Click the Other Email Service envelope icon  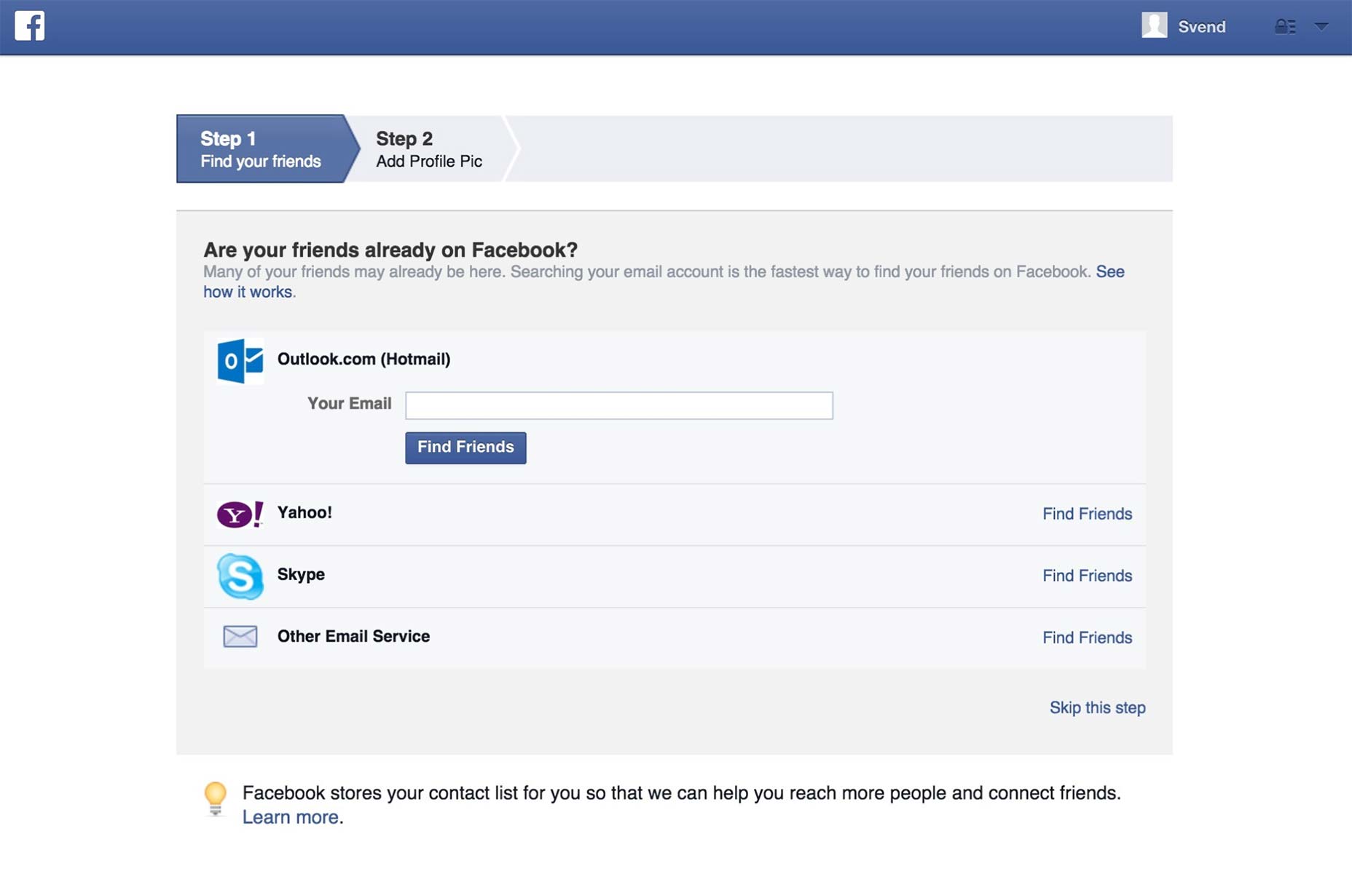(x=240, y=636)
